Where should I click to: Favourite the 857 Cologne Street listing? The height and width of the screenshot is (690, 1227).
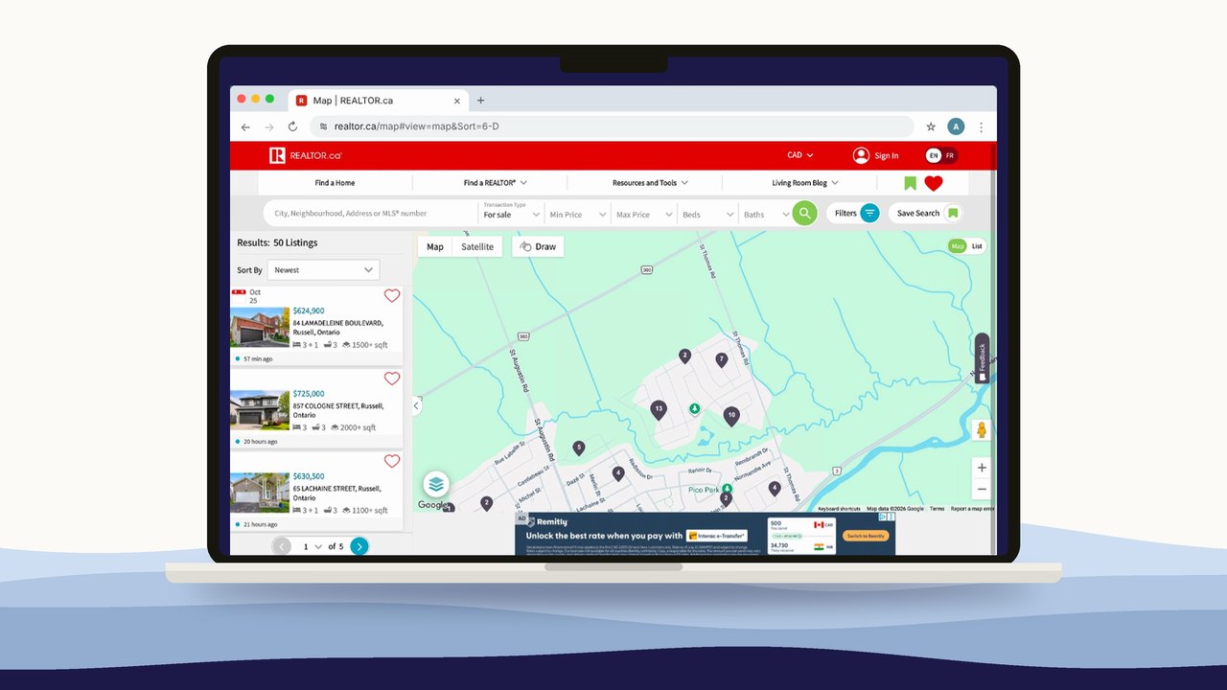(391, 379)
